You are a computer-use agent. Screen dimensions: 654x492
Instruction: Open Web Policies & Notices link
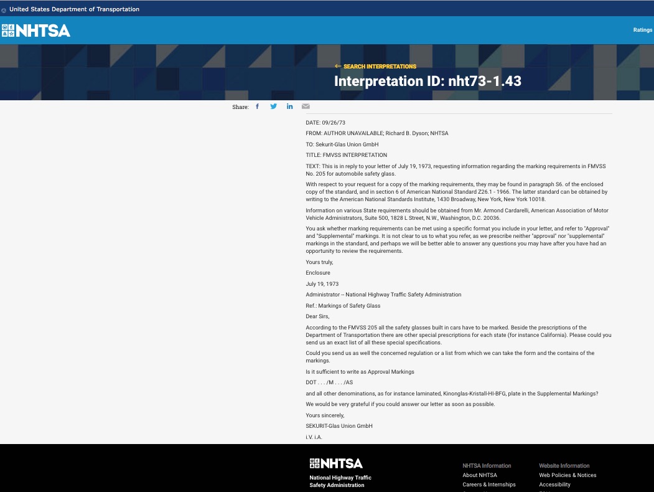pyautogui.click(x=568, y=475)
